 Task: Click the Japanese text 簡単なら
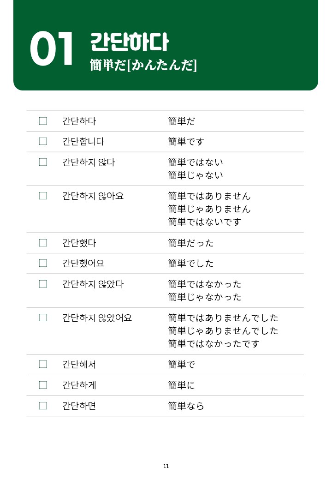tap(186, 406)
